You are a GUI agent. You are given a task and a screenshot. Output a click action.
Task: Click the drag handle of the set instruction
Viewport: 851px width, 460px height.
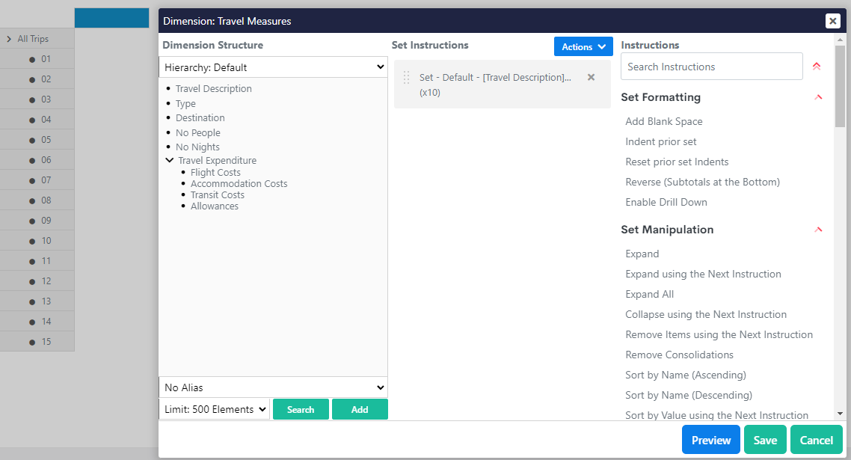pyautogui.click(x=407, y=78)
